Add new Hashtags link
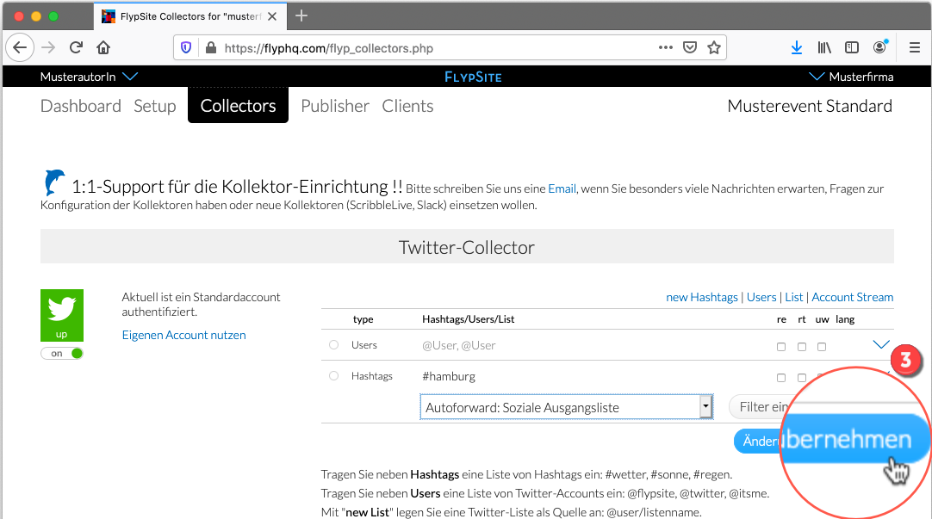The image size is (932, 519). click(x=702, y=297)
